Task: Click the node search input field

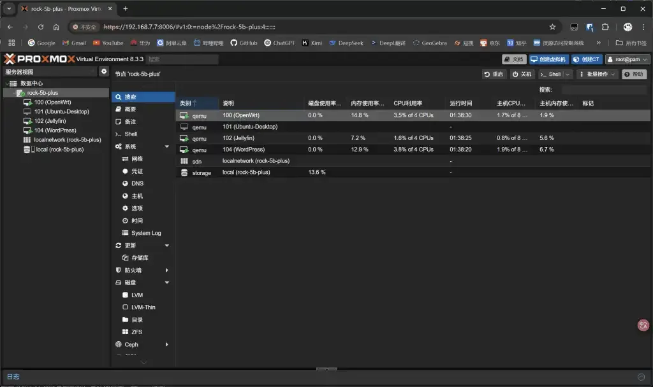Action: point(605,89)
